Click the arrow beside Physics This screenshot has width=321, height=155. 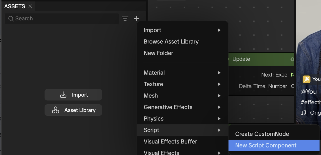pos(219,119)
